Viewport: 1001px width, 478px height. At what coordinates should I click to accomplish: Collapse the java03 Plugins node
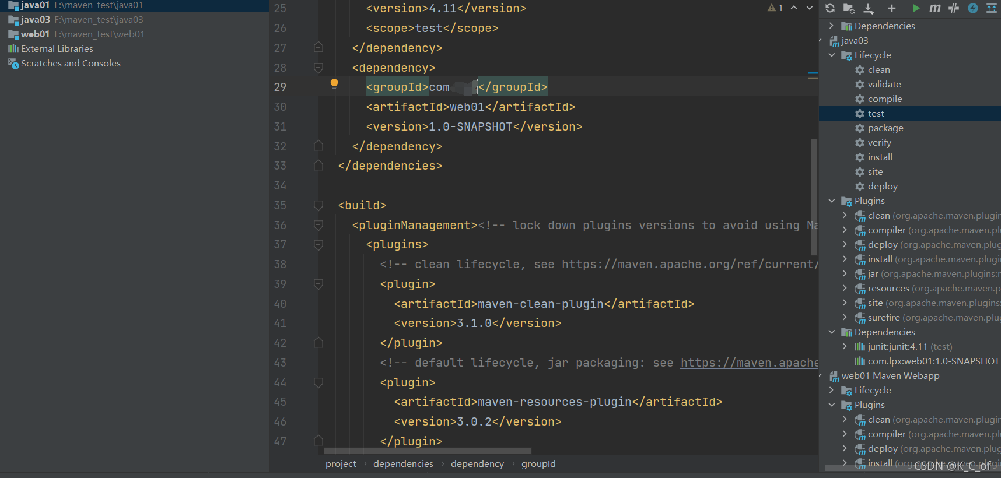click(x=832, y=201)
